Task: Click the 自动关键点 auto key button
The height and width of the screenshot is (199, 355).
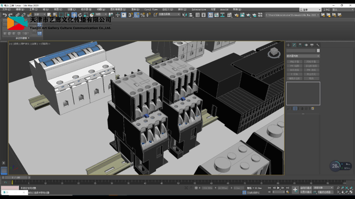Action: tap(306, 188)
